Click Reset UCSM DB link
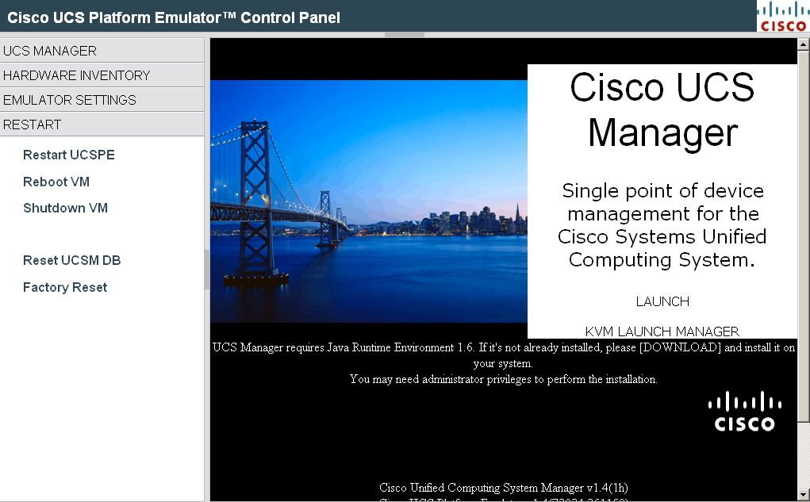810x502 pixels. click(72, 260)
